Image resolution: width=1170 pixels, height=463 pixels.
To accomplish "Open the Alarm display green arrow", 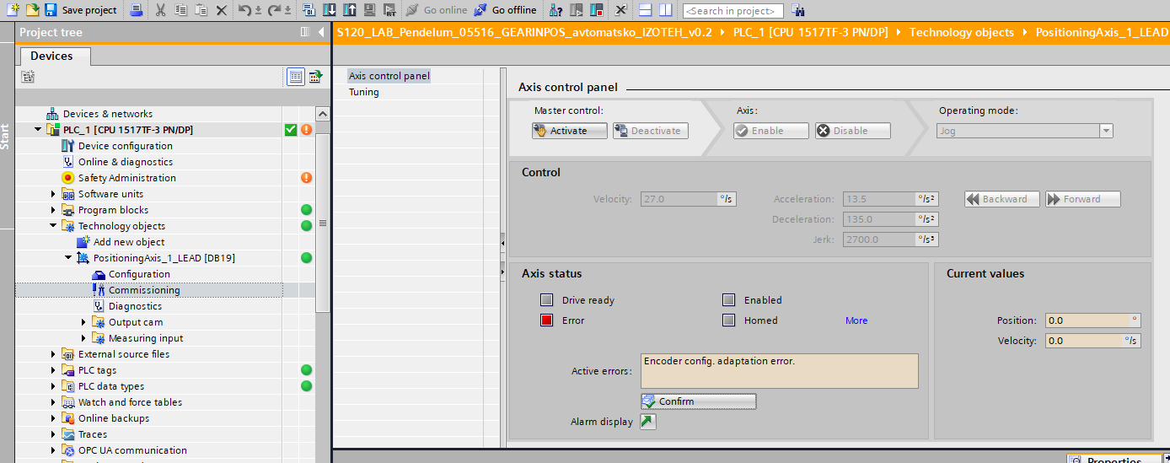I will [648, 422].
